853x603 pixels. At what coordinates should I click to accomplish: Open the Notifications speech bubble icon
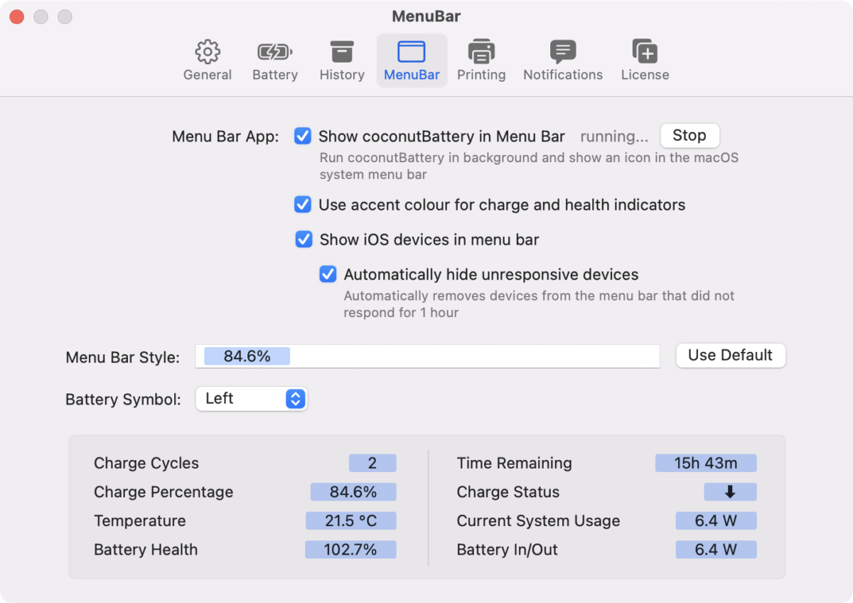563,52
